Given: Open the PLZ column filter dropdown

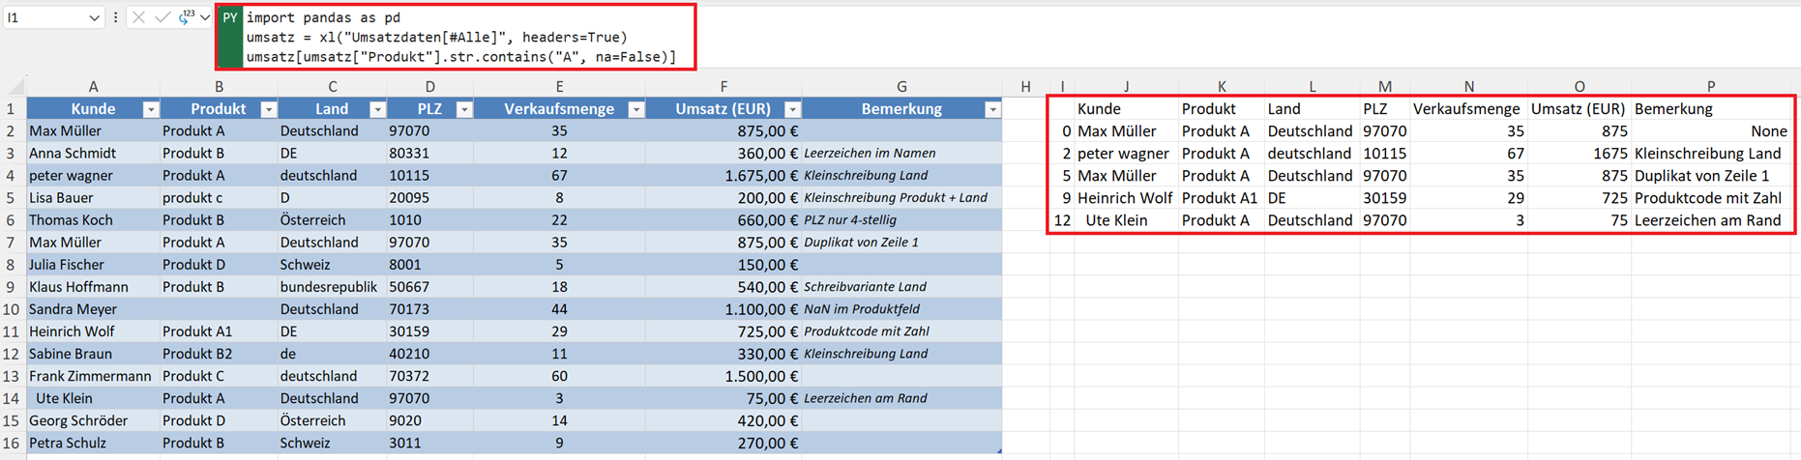Looking at the screenshot, I should [464, 109].
